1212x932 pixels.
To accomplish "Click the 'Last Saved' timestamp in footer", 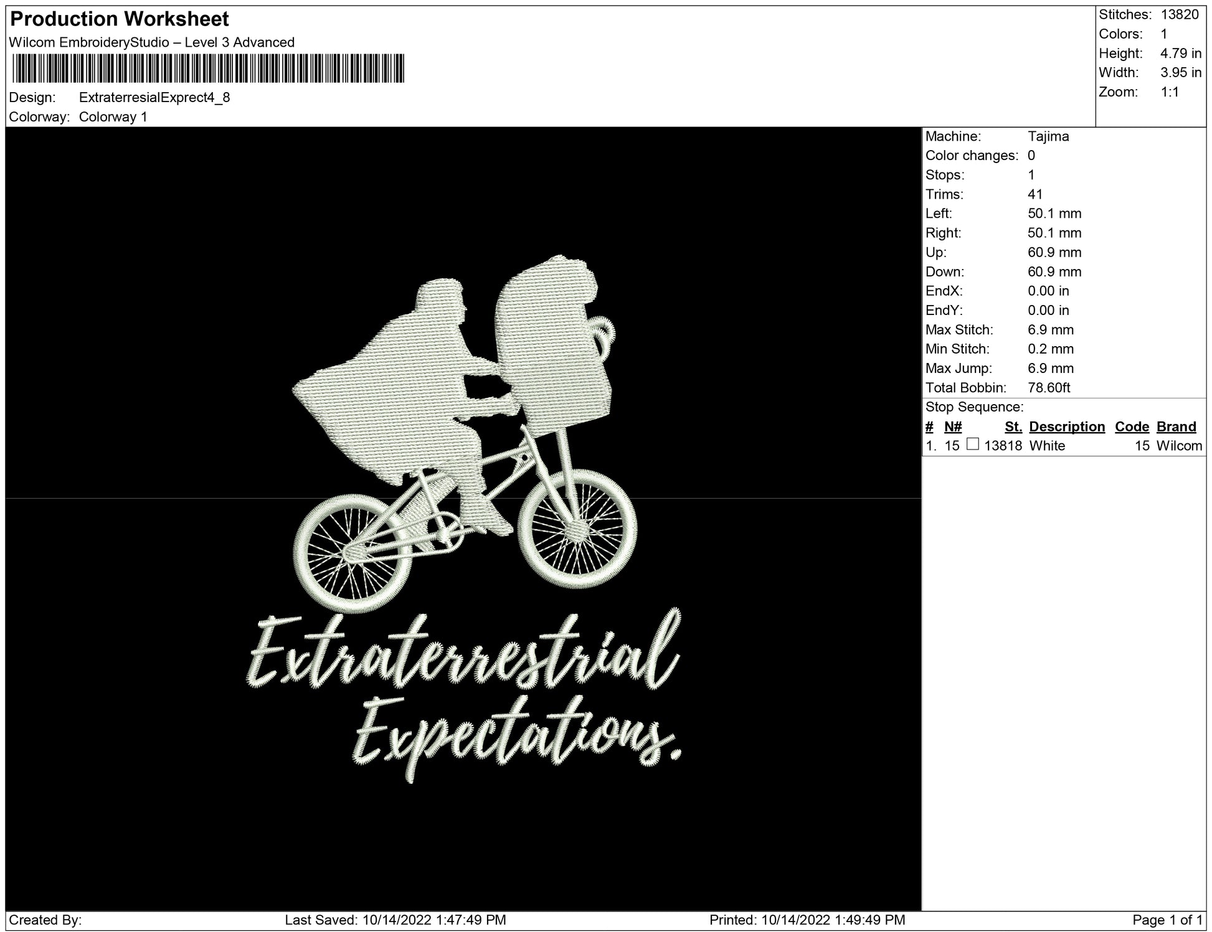I will (x=395, y=920).
